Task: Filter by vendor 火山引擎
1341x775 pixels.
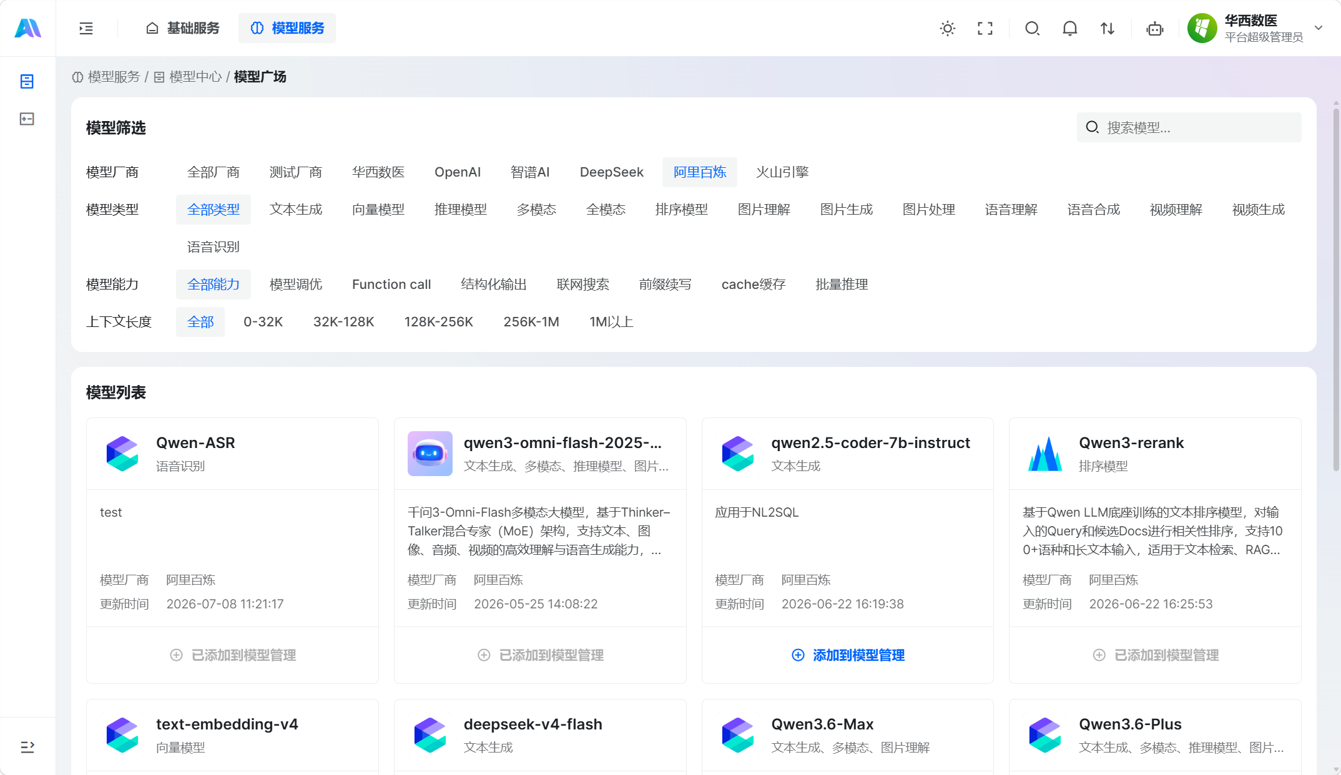Action: tap(782, 172)
